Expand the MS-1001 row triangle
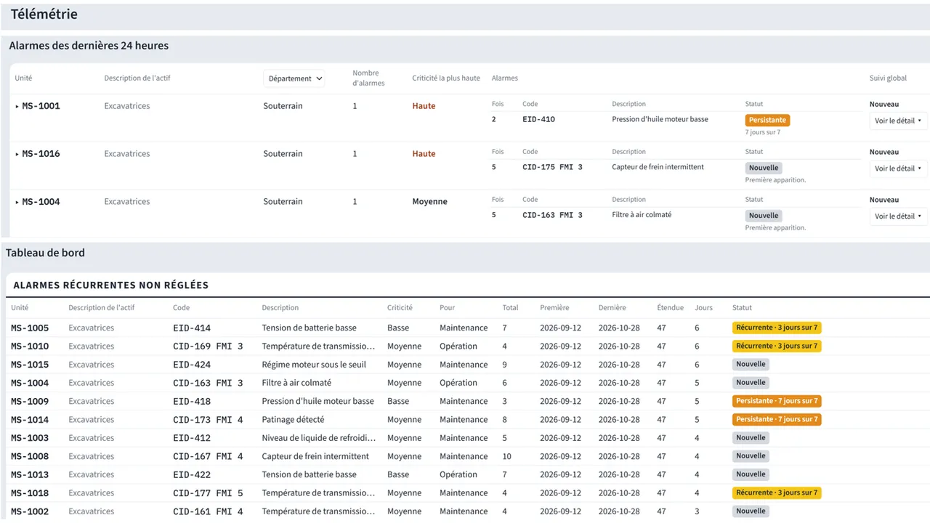This screenshot has width=930, height=523. (17, 106)
